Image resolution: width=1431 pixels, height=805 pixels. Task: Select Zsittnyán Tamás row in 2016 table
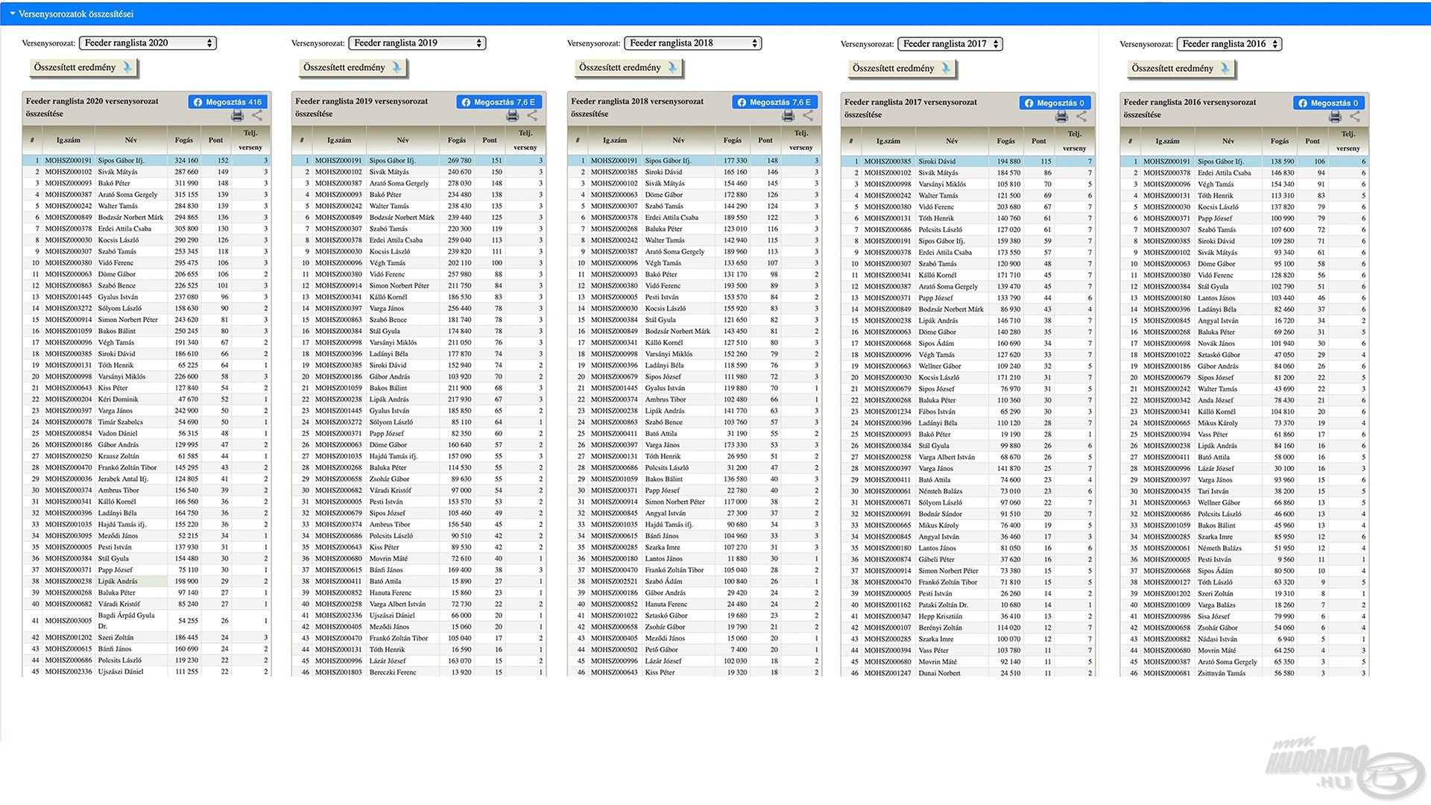[1245, 673]
